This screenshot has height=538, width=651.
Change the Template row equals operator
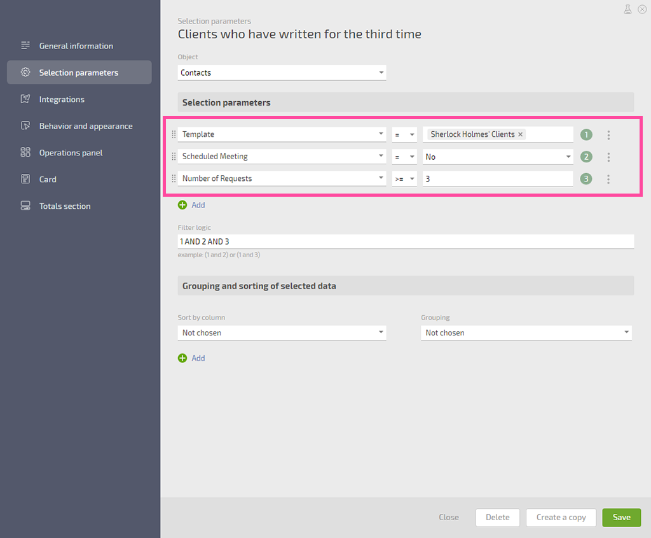(404, 135)
